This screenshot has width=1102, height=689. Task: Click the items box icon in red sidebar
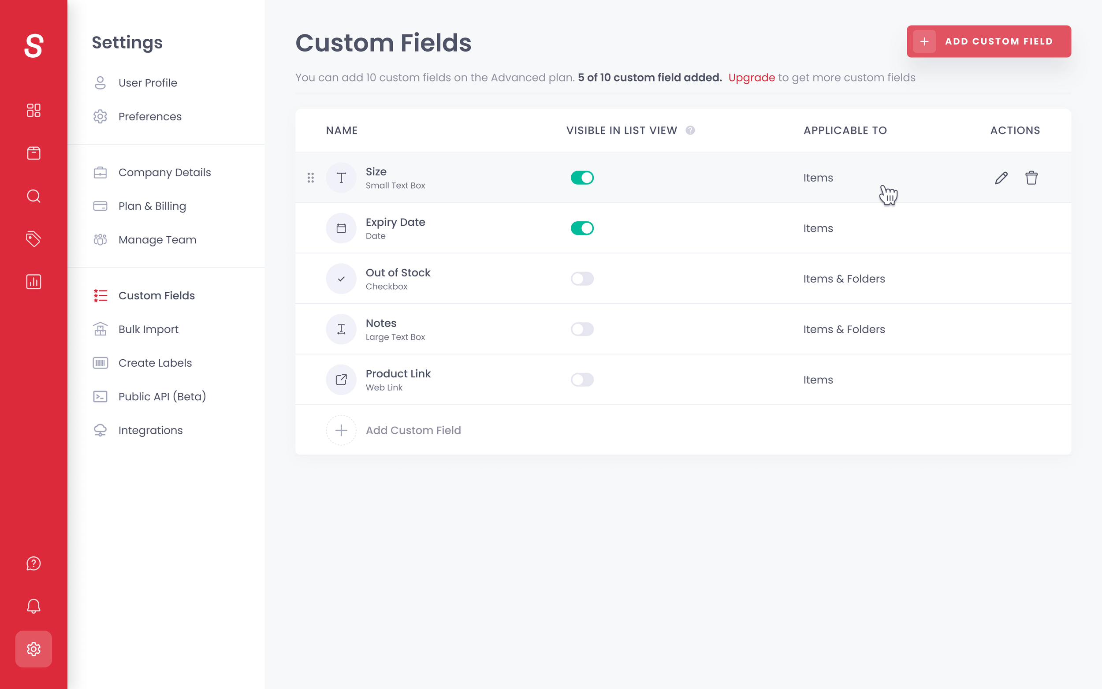tap(34, 153)
